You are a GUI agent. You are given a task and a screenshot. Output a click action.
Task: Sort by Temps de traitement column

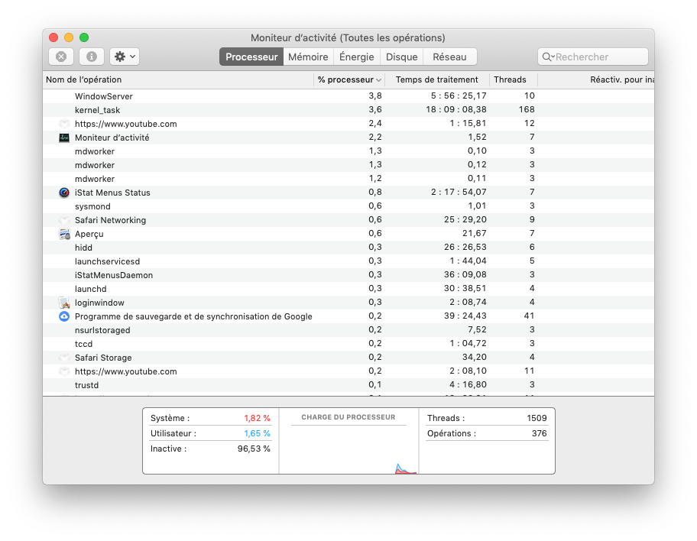[x=437, y=79]
